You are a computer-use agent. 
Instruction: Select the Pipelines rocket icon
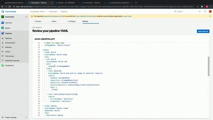(3, 33)
